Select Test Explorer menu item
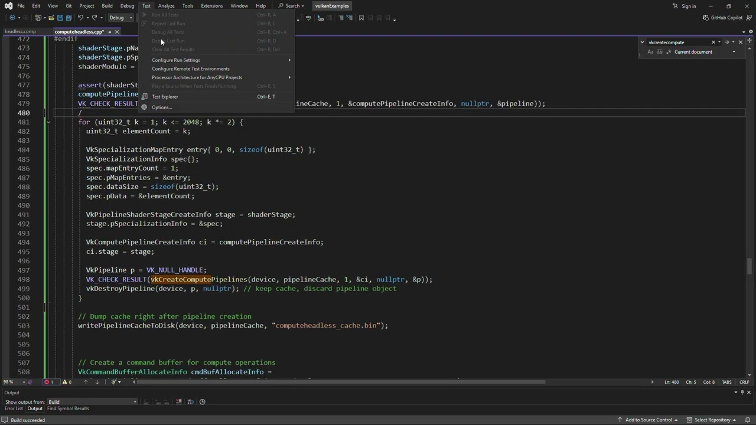Viewport: 756px width, 425px height. (165, 97)
